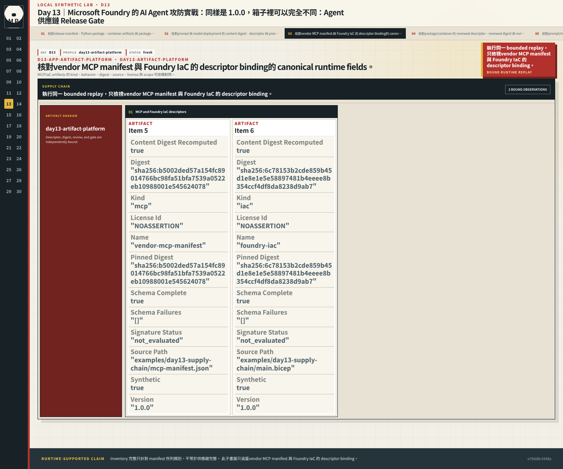
Task: Jump to day 17 in sidebar
Action: (x=9, y=126)
